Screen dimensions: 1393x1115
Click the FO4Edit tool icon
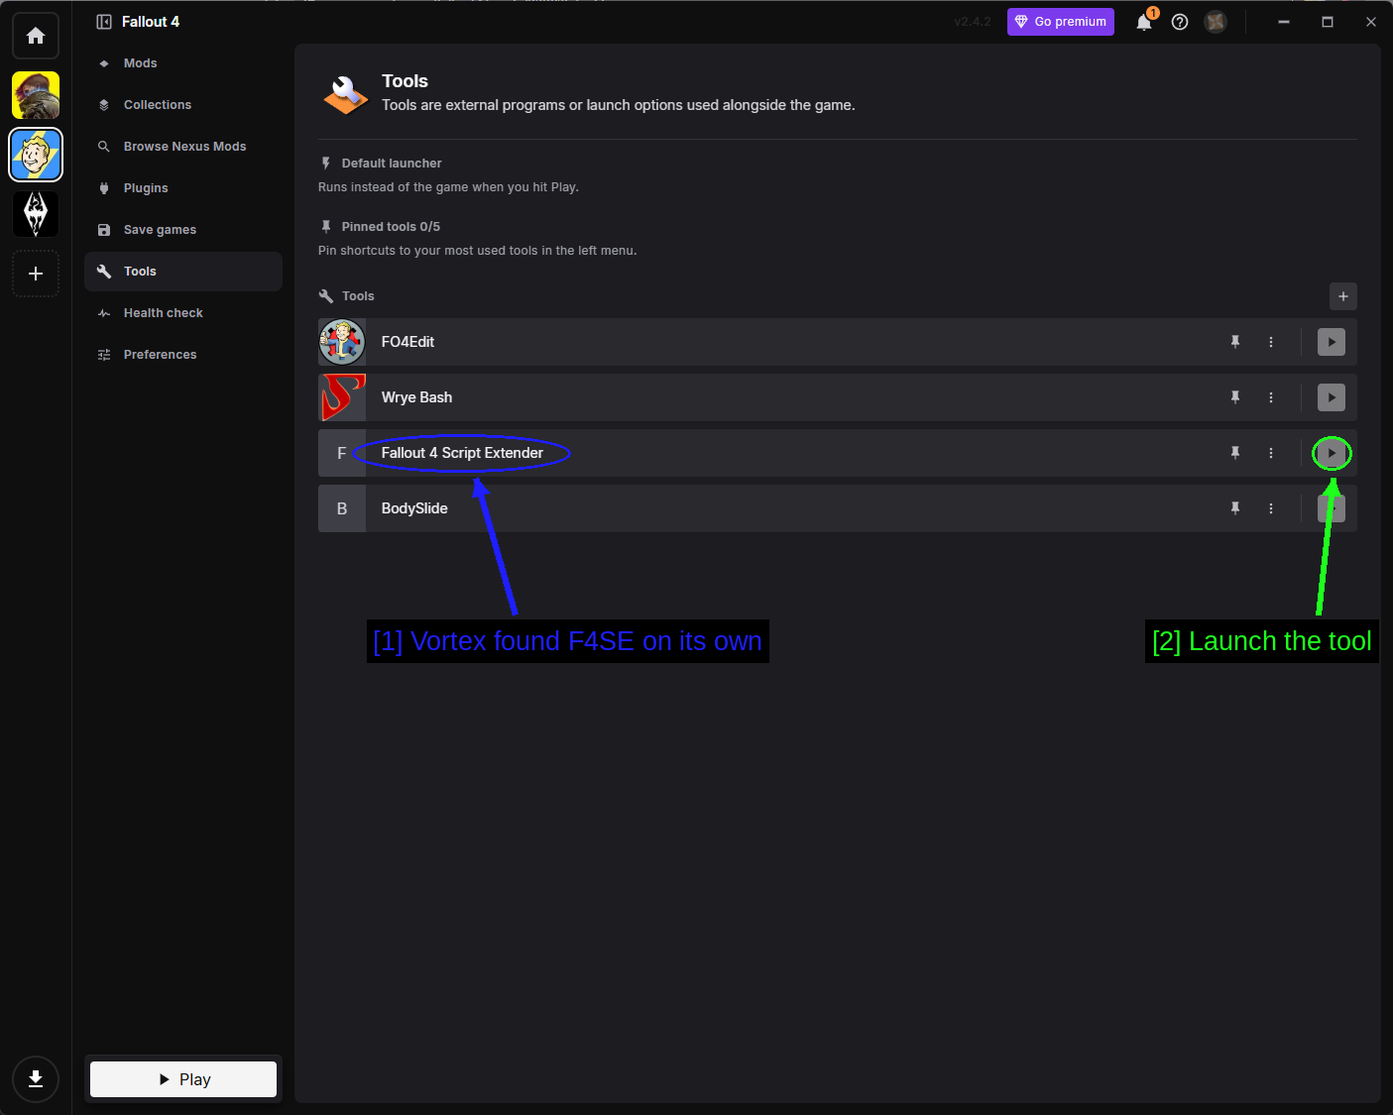point(342,342)
